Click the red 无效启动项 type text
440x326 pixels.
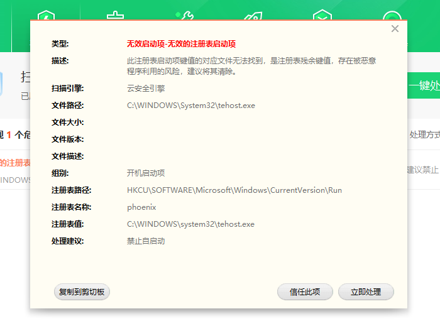pos(181,44)
